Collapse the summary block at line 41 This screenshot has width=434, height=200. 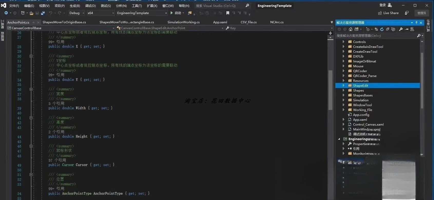31,118
